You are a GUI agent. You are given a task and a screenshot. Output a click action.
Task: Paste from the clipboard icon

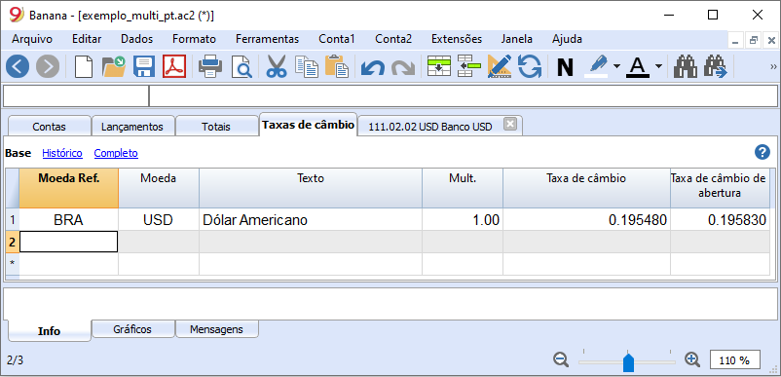pyautogui.click(x=337, y=66)
